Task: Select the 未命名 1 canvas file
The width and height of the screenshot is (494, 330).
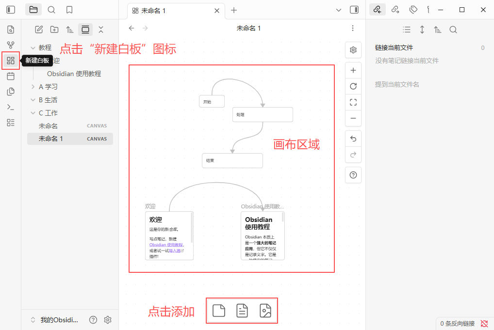Action: coord(70,139)
